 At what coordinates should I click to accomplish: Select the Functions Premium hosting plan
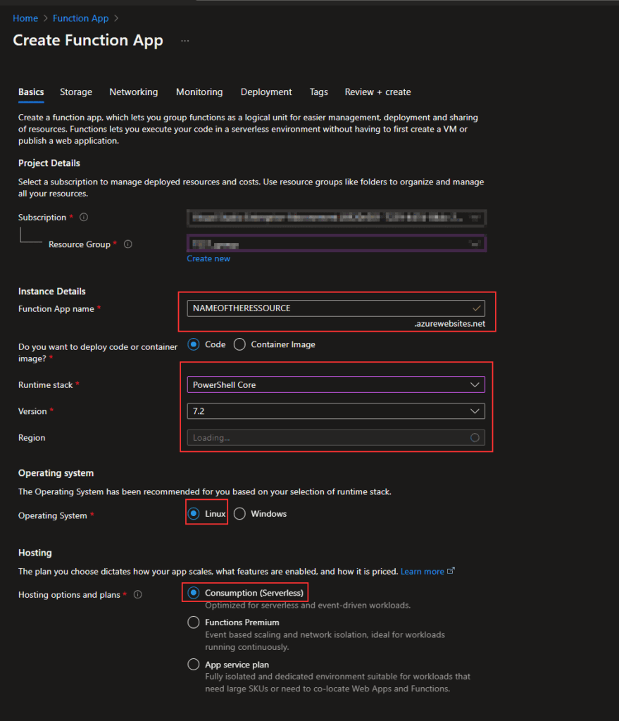pyautogui.click(x=194, y=622)
